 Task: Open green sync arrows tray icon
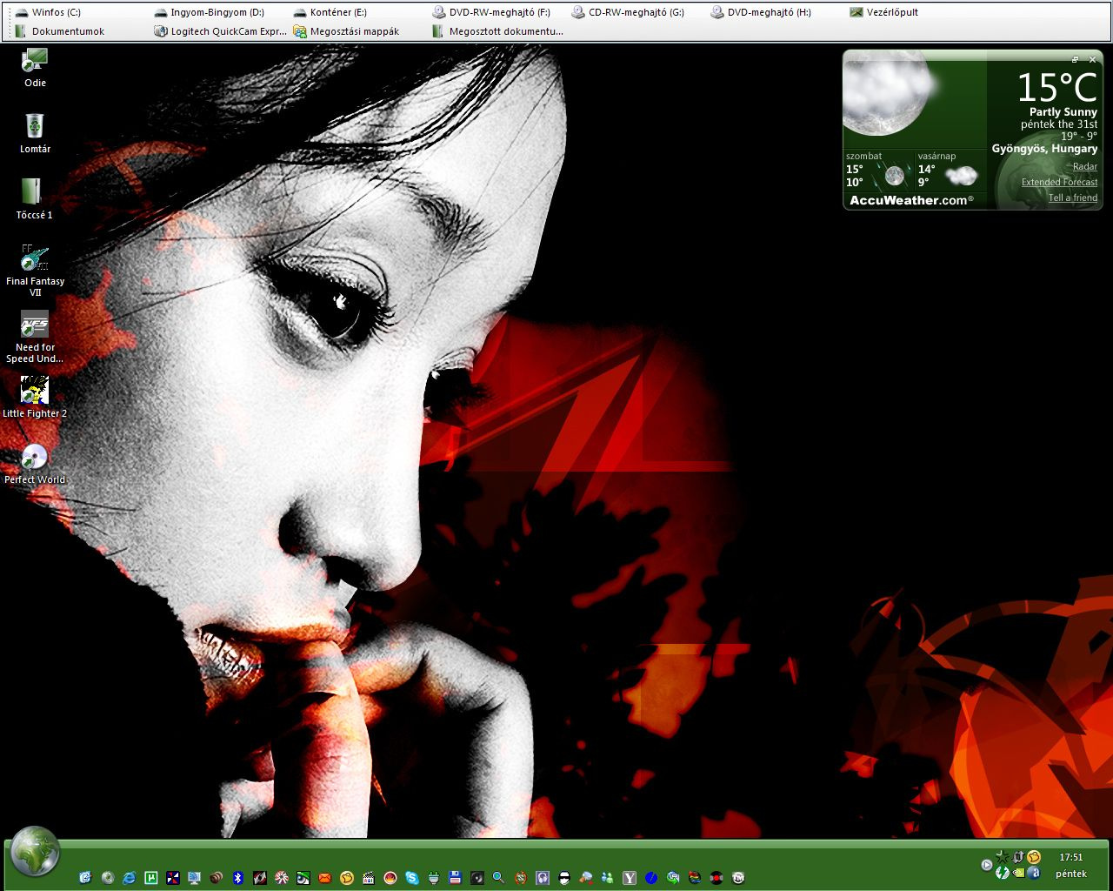(x=1003, y=873)
